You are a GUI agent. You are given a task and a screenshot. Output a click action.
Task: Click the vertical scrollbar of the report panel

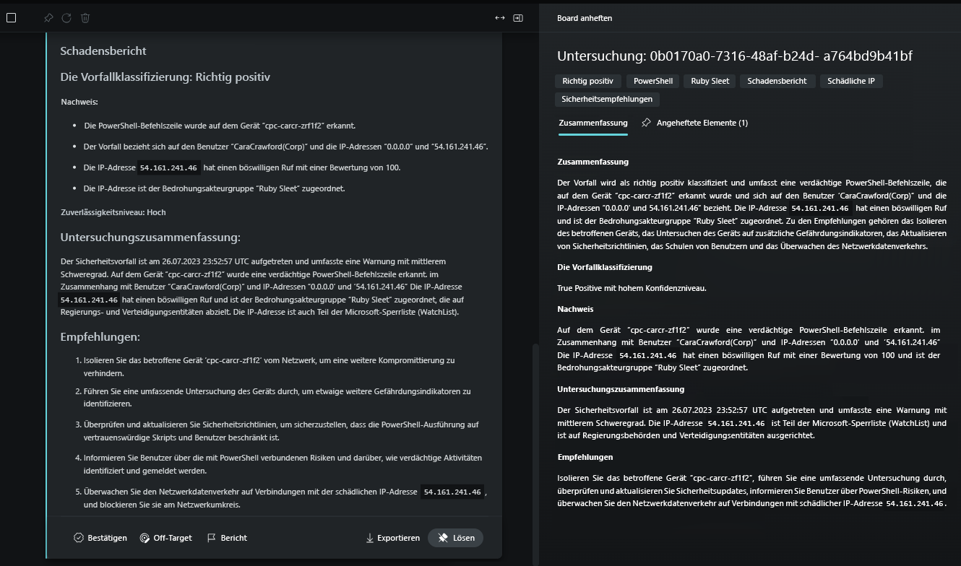(x=535, y=448)
